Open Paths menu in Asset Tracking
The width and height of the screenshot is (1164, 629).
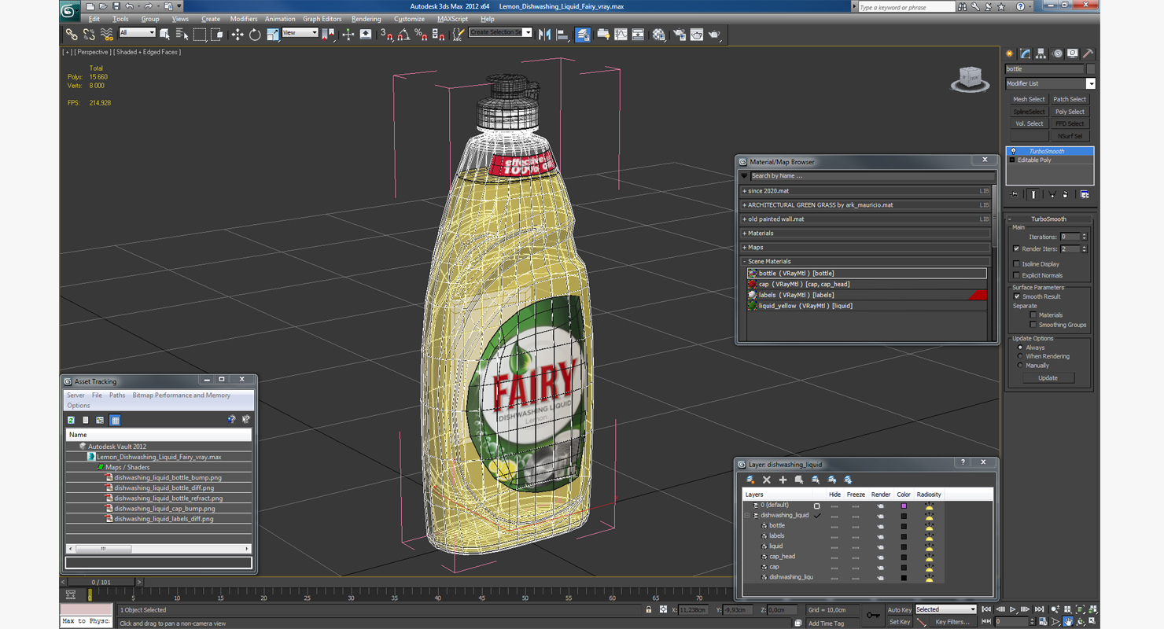click(x=117, y=395)
